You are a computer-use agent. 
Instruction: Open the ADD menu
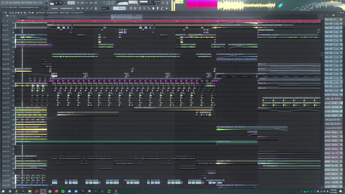click(11, 3)
